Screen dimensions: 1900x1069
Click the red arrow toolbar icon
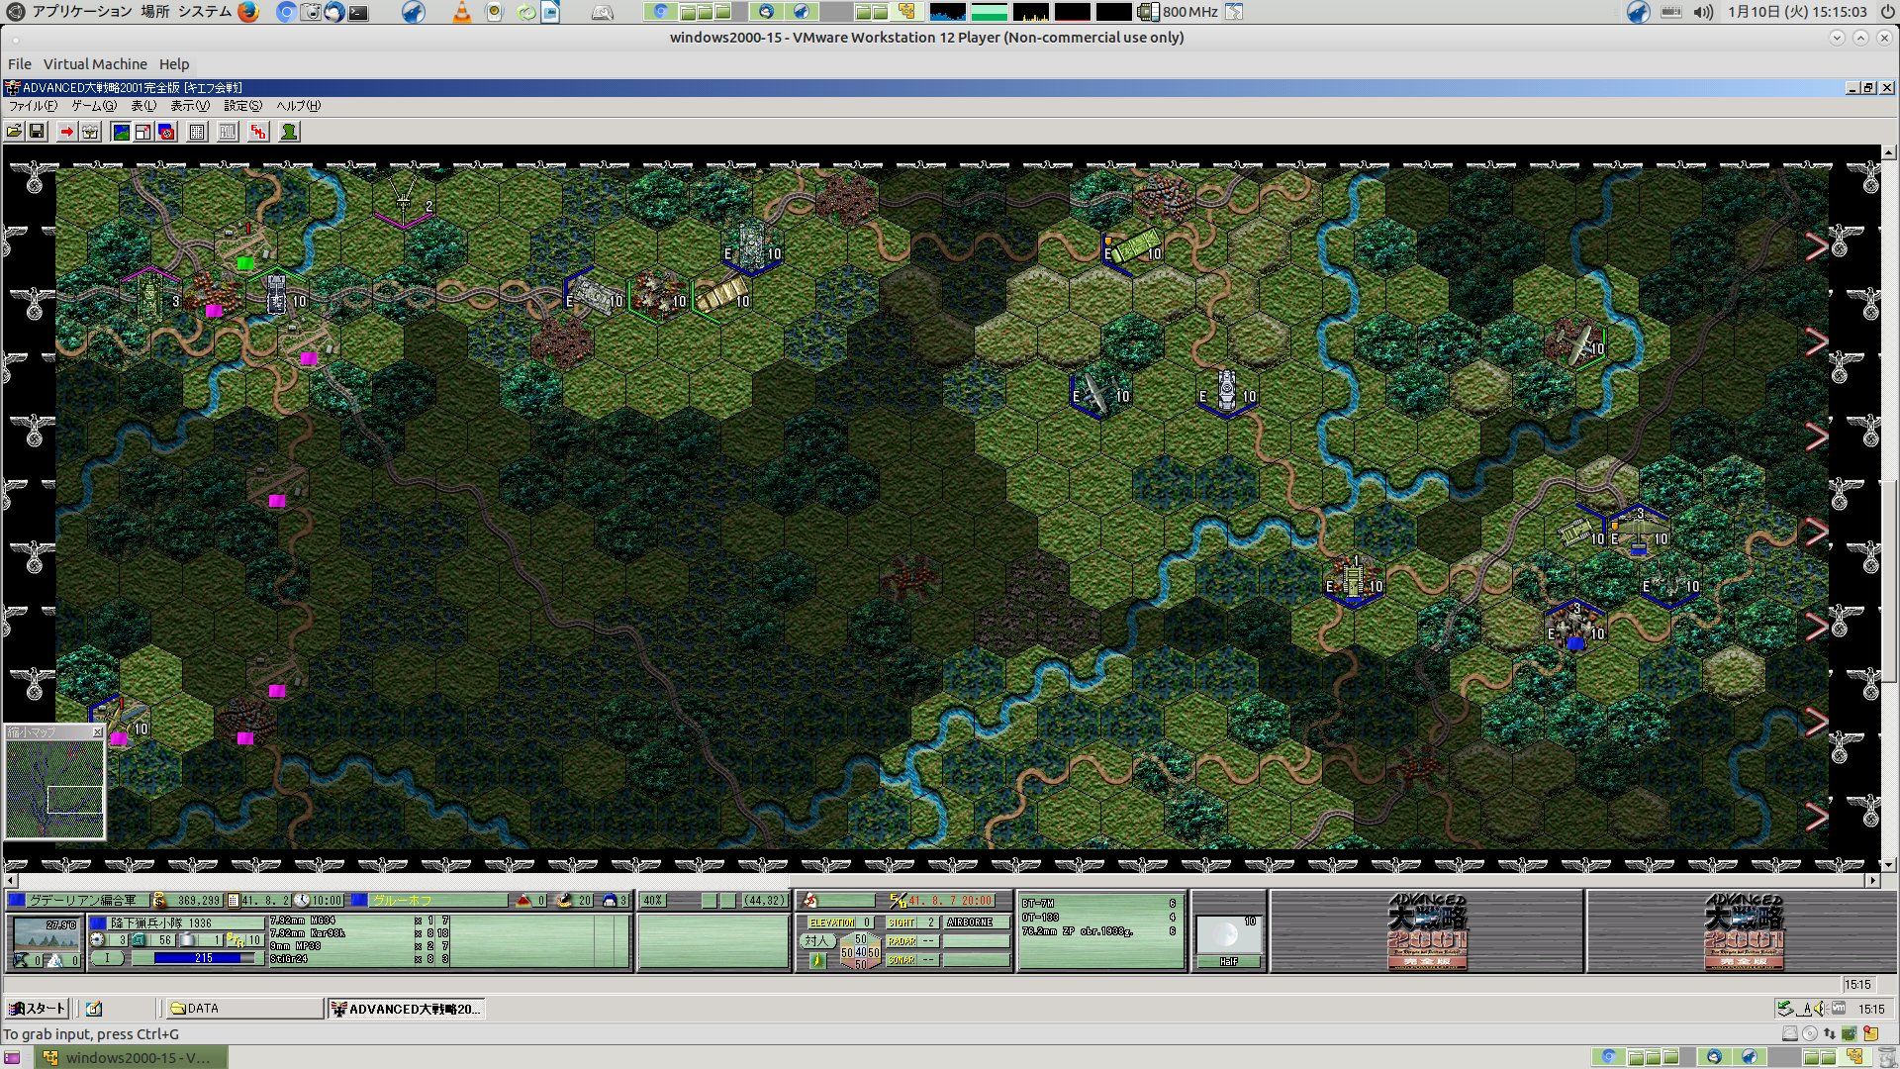pos(66,132)
